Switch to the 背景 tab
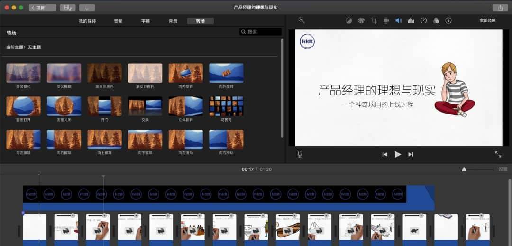Image resolution: width=512 pixels, height=246 pixels. click(x=173, y=21)
